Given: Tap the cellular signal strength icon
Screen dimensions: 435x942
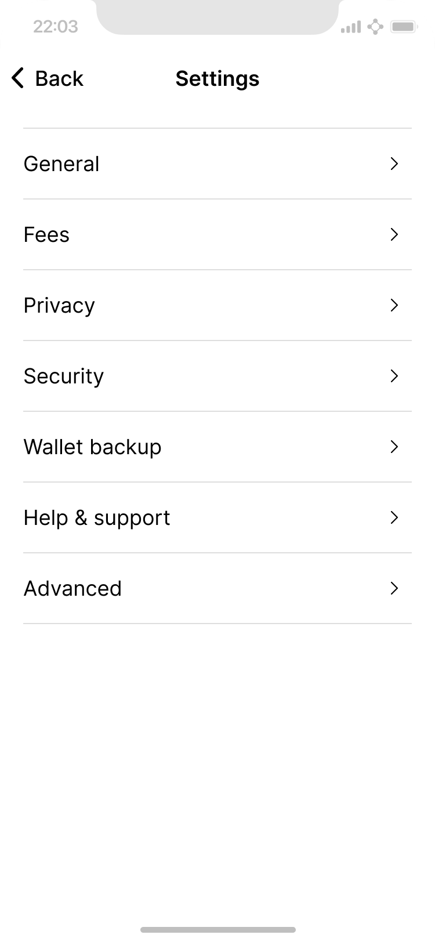Looking at the screenshot, I should (351, 27).
